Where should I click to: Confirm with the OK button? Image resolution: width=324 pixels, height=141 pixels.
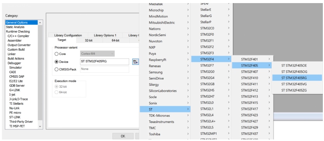point(123,136)
